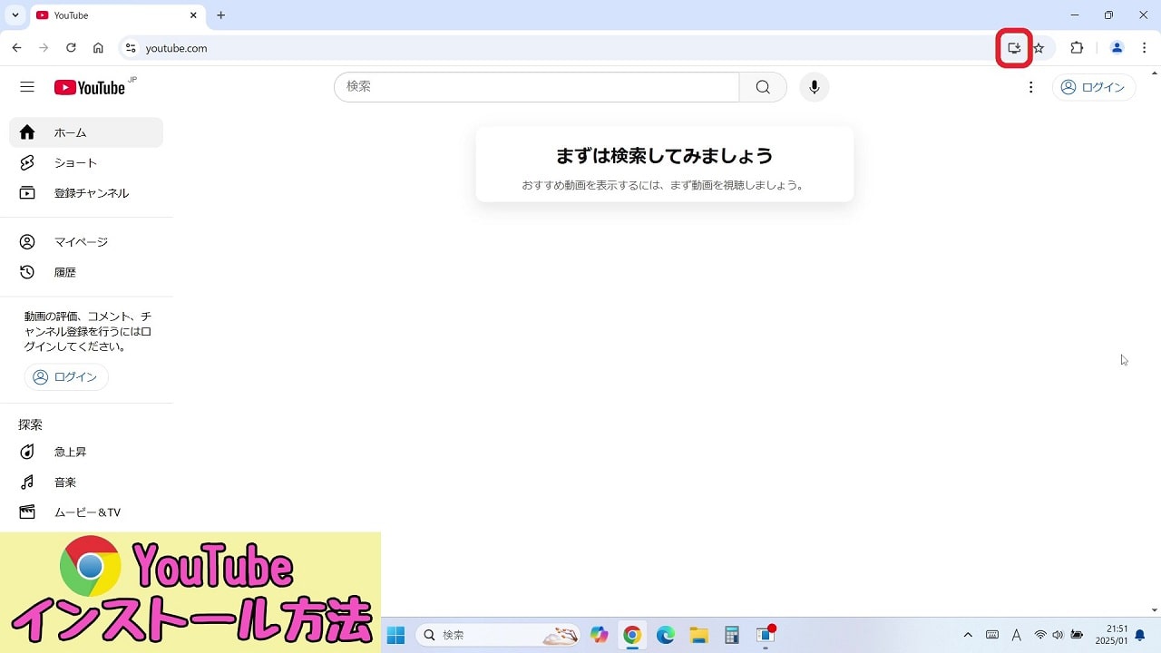Viewport: 1161px width, 653px height.
Task: Click the 探索 section heading
Action: point(31,424)
